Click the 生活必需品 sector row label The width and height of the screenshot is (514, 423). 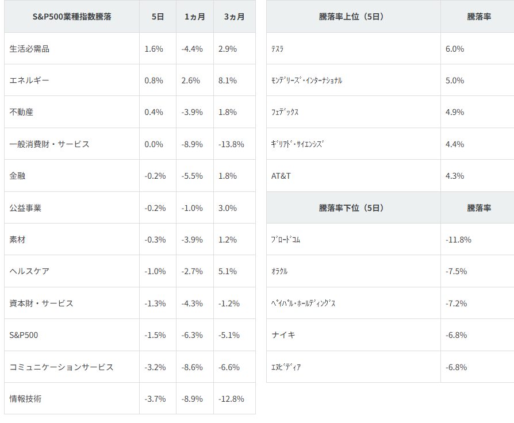click(29, 49)
